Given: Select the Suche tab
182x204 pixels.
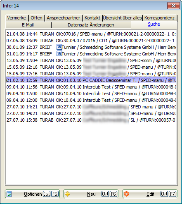Looking at the screenshot, I should coord(154,24).
